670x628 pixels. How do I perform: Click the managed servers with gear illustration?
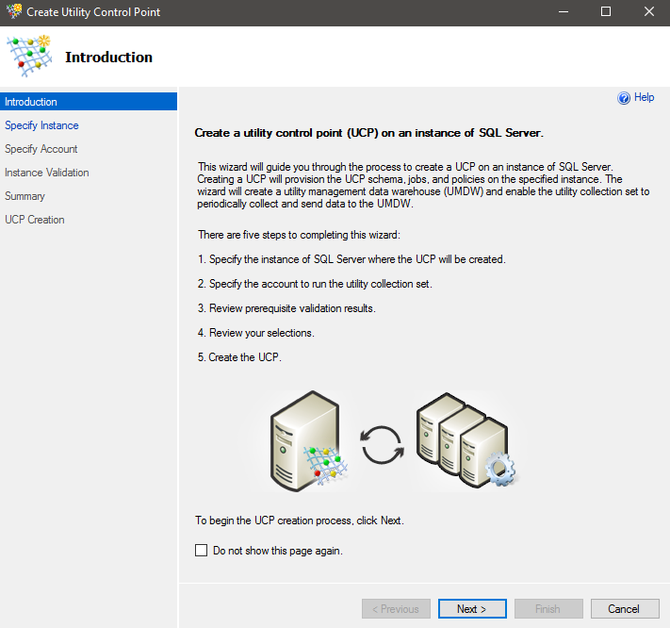tap(466, 440)
